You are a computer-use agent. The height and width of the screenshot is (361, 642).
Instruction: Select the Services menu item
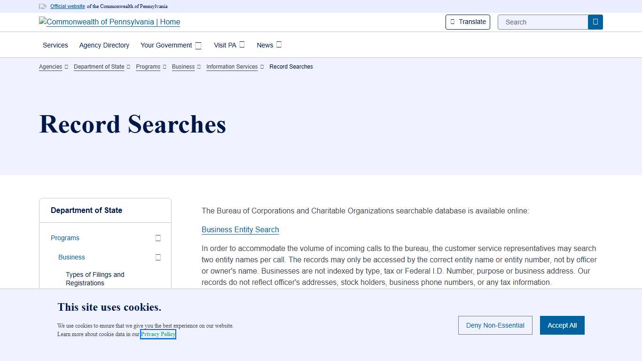55,45
